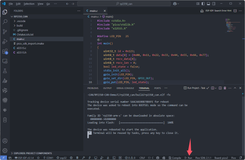Open the File menu
Viewport: 245px width, 160px height.
pyautogui.click(x=11, y=4)
